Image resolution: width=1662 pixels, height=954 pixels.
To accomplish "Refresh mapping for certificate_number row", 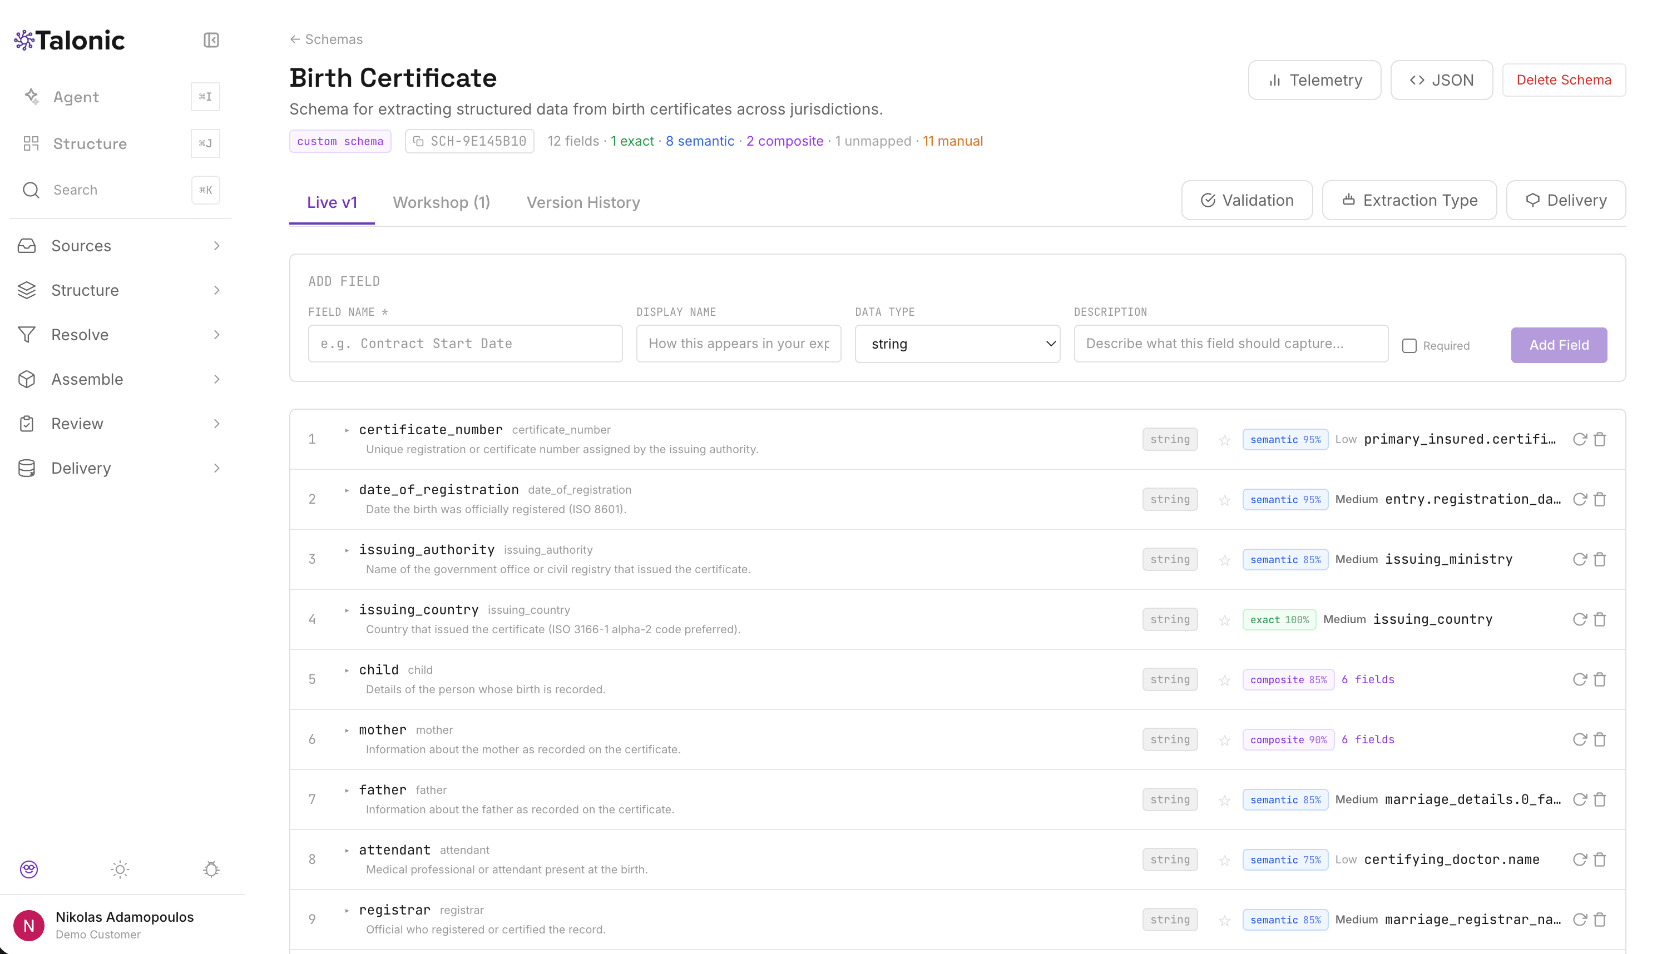I will (1580, 439).
